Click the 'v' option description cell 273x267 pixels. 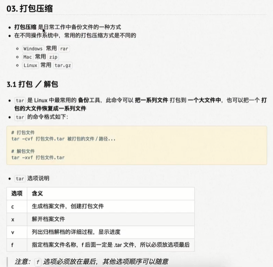click(111, 232)
